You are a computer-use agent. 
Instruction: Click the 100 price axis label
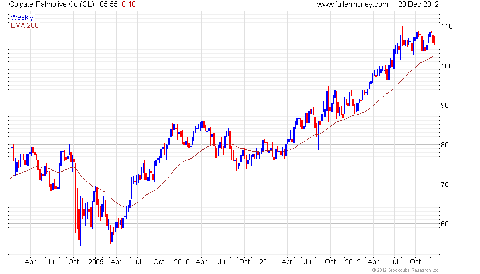[447, 66]
